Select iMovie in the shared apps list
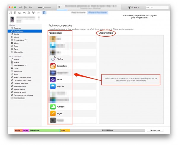The width and height of the screenshot is (178, 145). tap(72, 79)
